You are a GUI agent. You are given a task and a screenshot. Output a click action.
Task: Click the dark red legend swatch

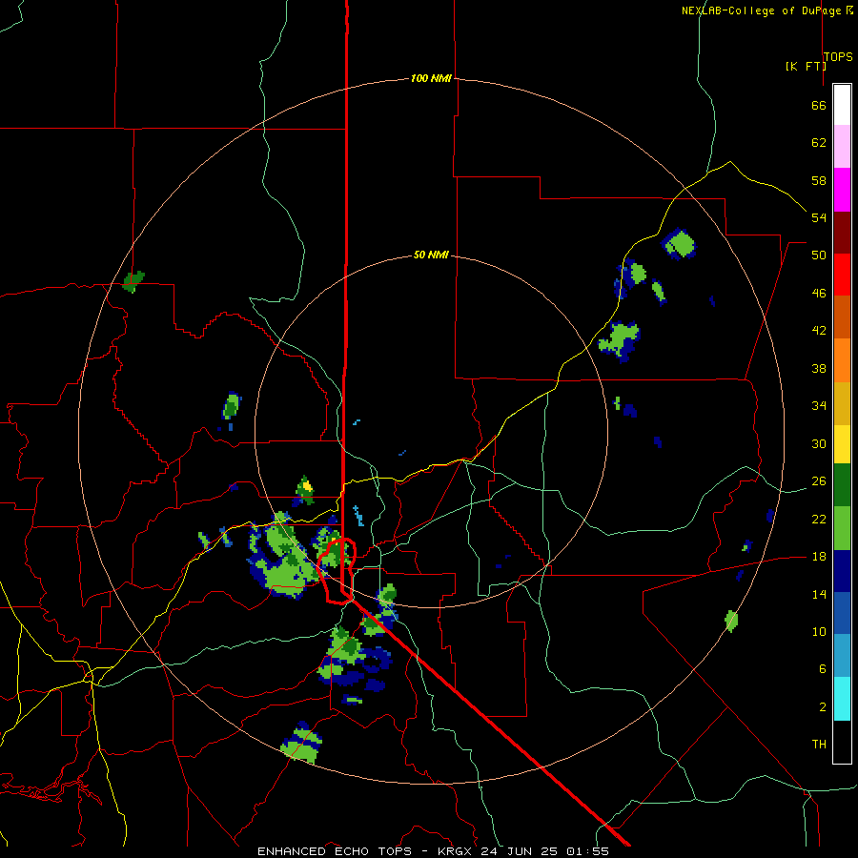tap(842, 233)
